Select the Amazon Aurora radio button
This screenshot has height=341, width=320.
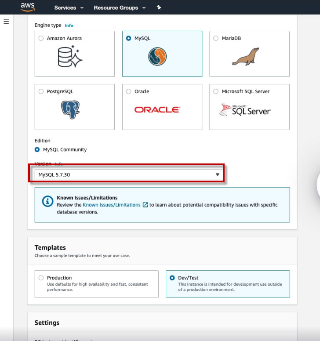(41, 38)
